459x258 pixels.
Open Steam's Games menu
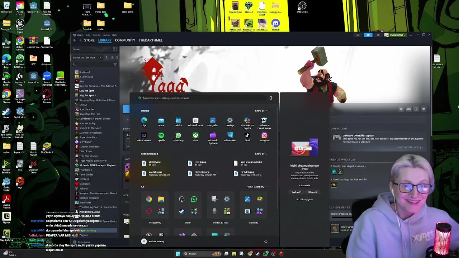point(106,35)
